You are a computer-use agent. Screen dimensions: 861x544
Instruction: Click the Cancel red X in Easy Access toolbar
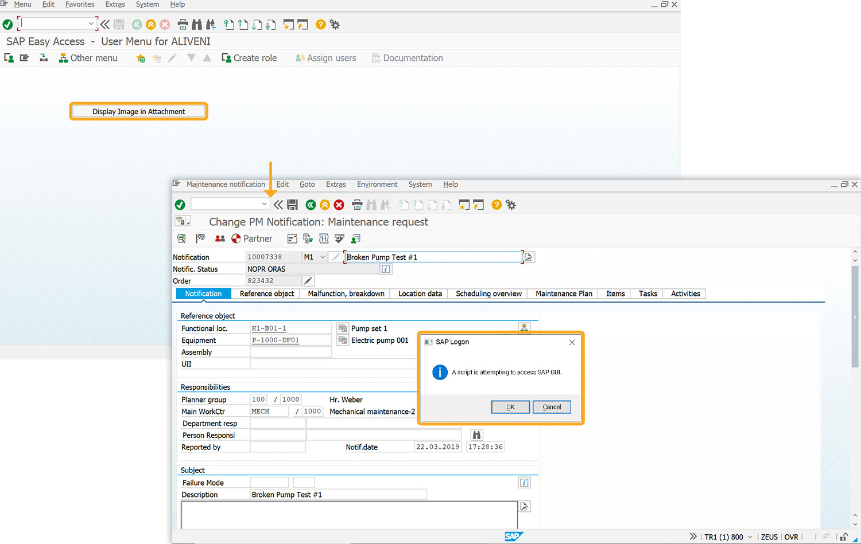pos(165,25)
